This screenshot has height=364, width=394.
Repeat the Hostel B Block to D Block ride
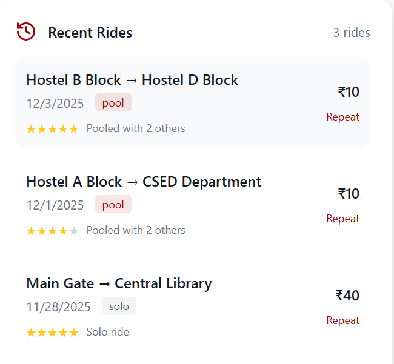coord(342,117)
